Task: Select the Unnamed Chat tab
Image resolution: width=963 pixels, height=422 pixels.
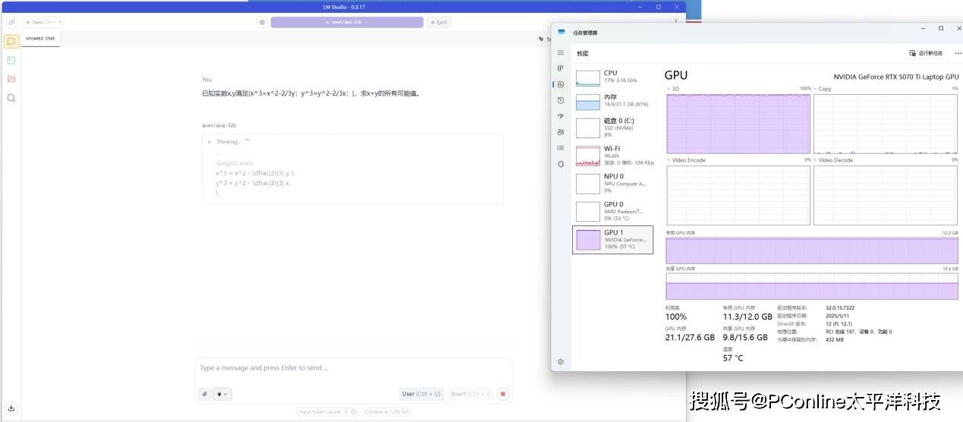Action: pos(40,38)
